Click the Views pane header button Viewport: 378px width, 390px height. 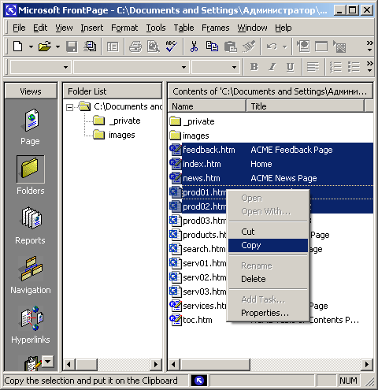click(31, 91)
